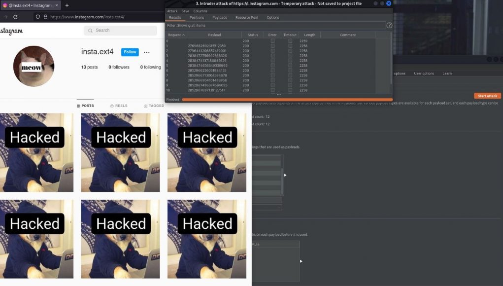Image resolution: width=503 pixels, height=286 pixels.
Task: Tick the Timeout checkbox for request 0
Action: 290,41
